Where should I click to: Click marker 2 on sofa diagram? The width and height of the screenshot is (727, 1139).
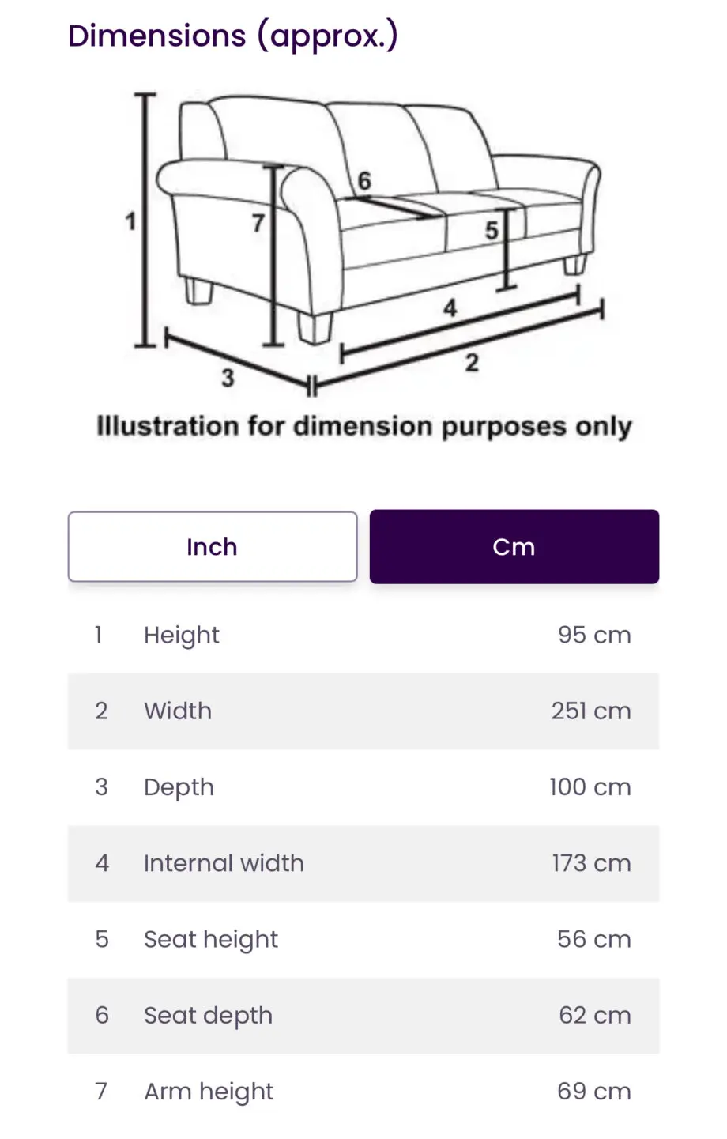472,364
